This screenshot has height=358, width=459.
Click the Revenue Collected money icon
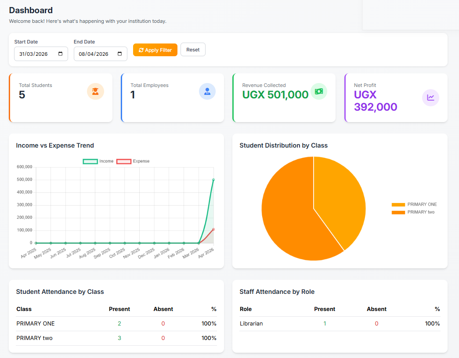(319, 91)
